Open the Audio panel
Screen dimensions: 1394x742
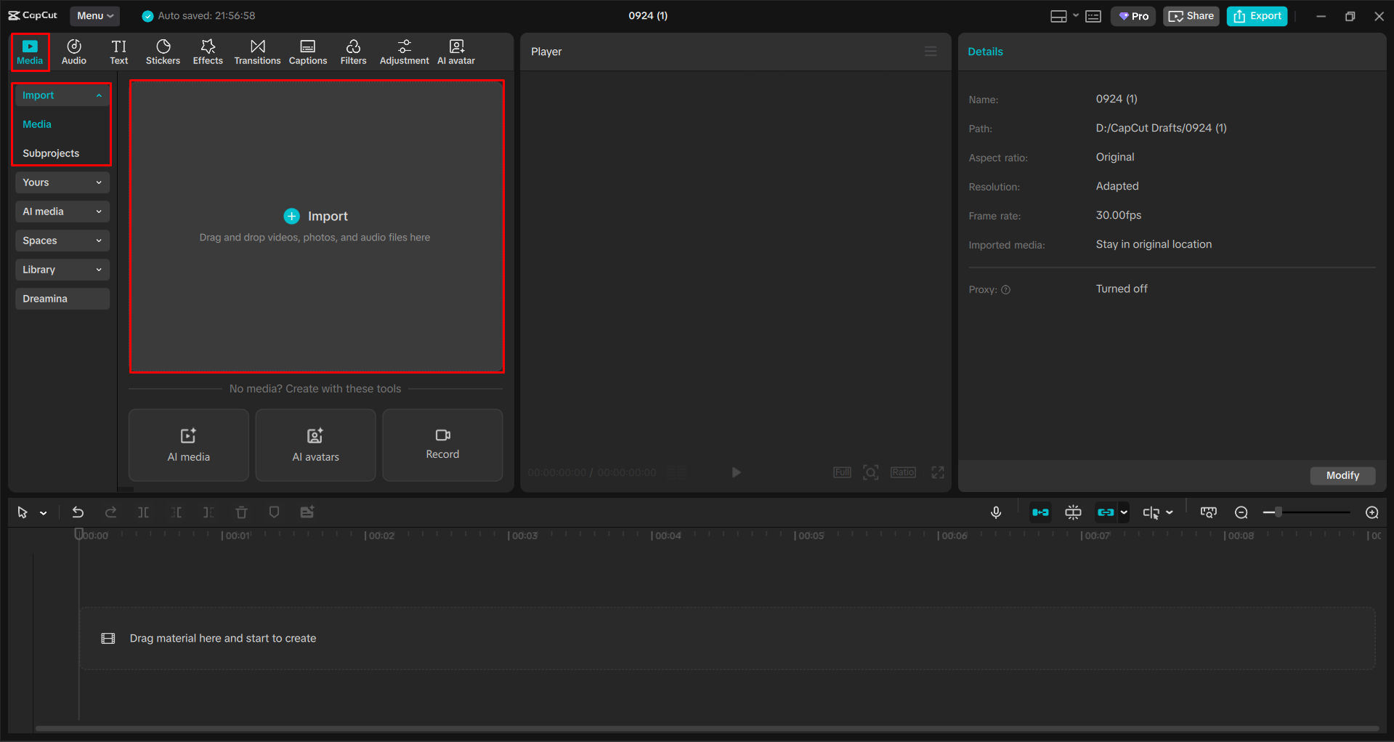[x=73, y=51]
